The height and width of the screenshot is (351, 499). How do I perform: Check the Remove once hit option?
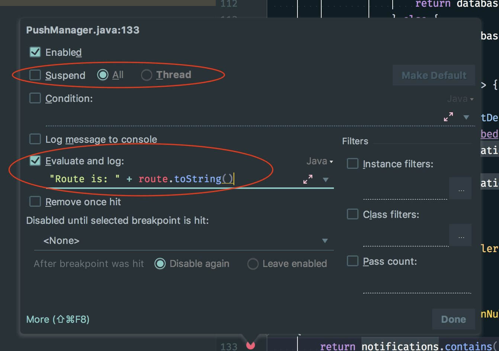point(35,202)
